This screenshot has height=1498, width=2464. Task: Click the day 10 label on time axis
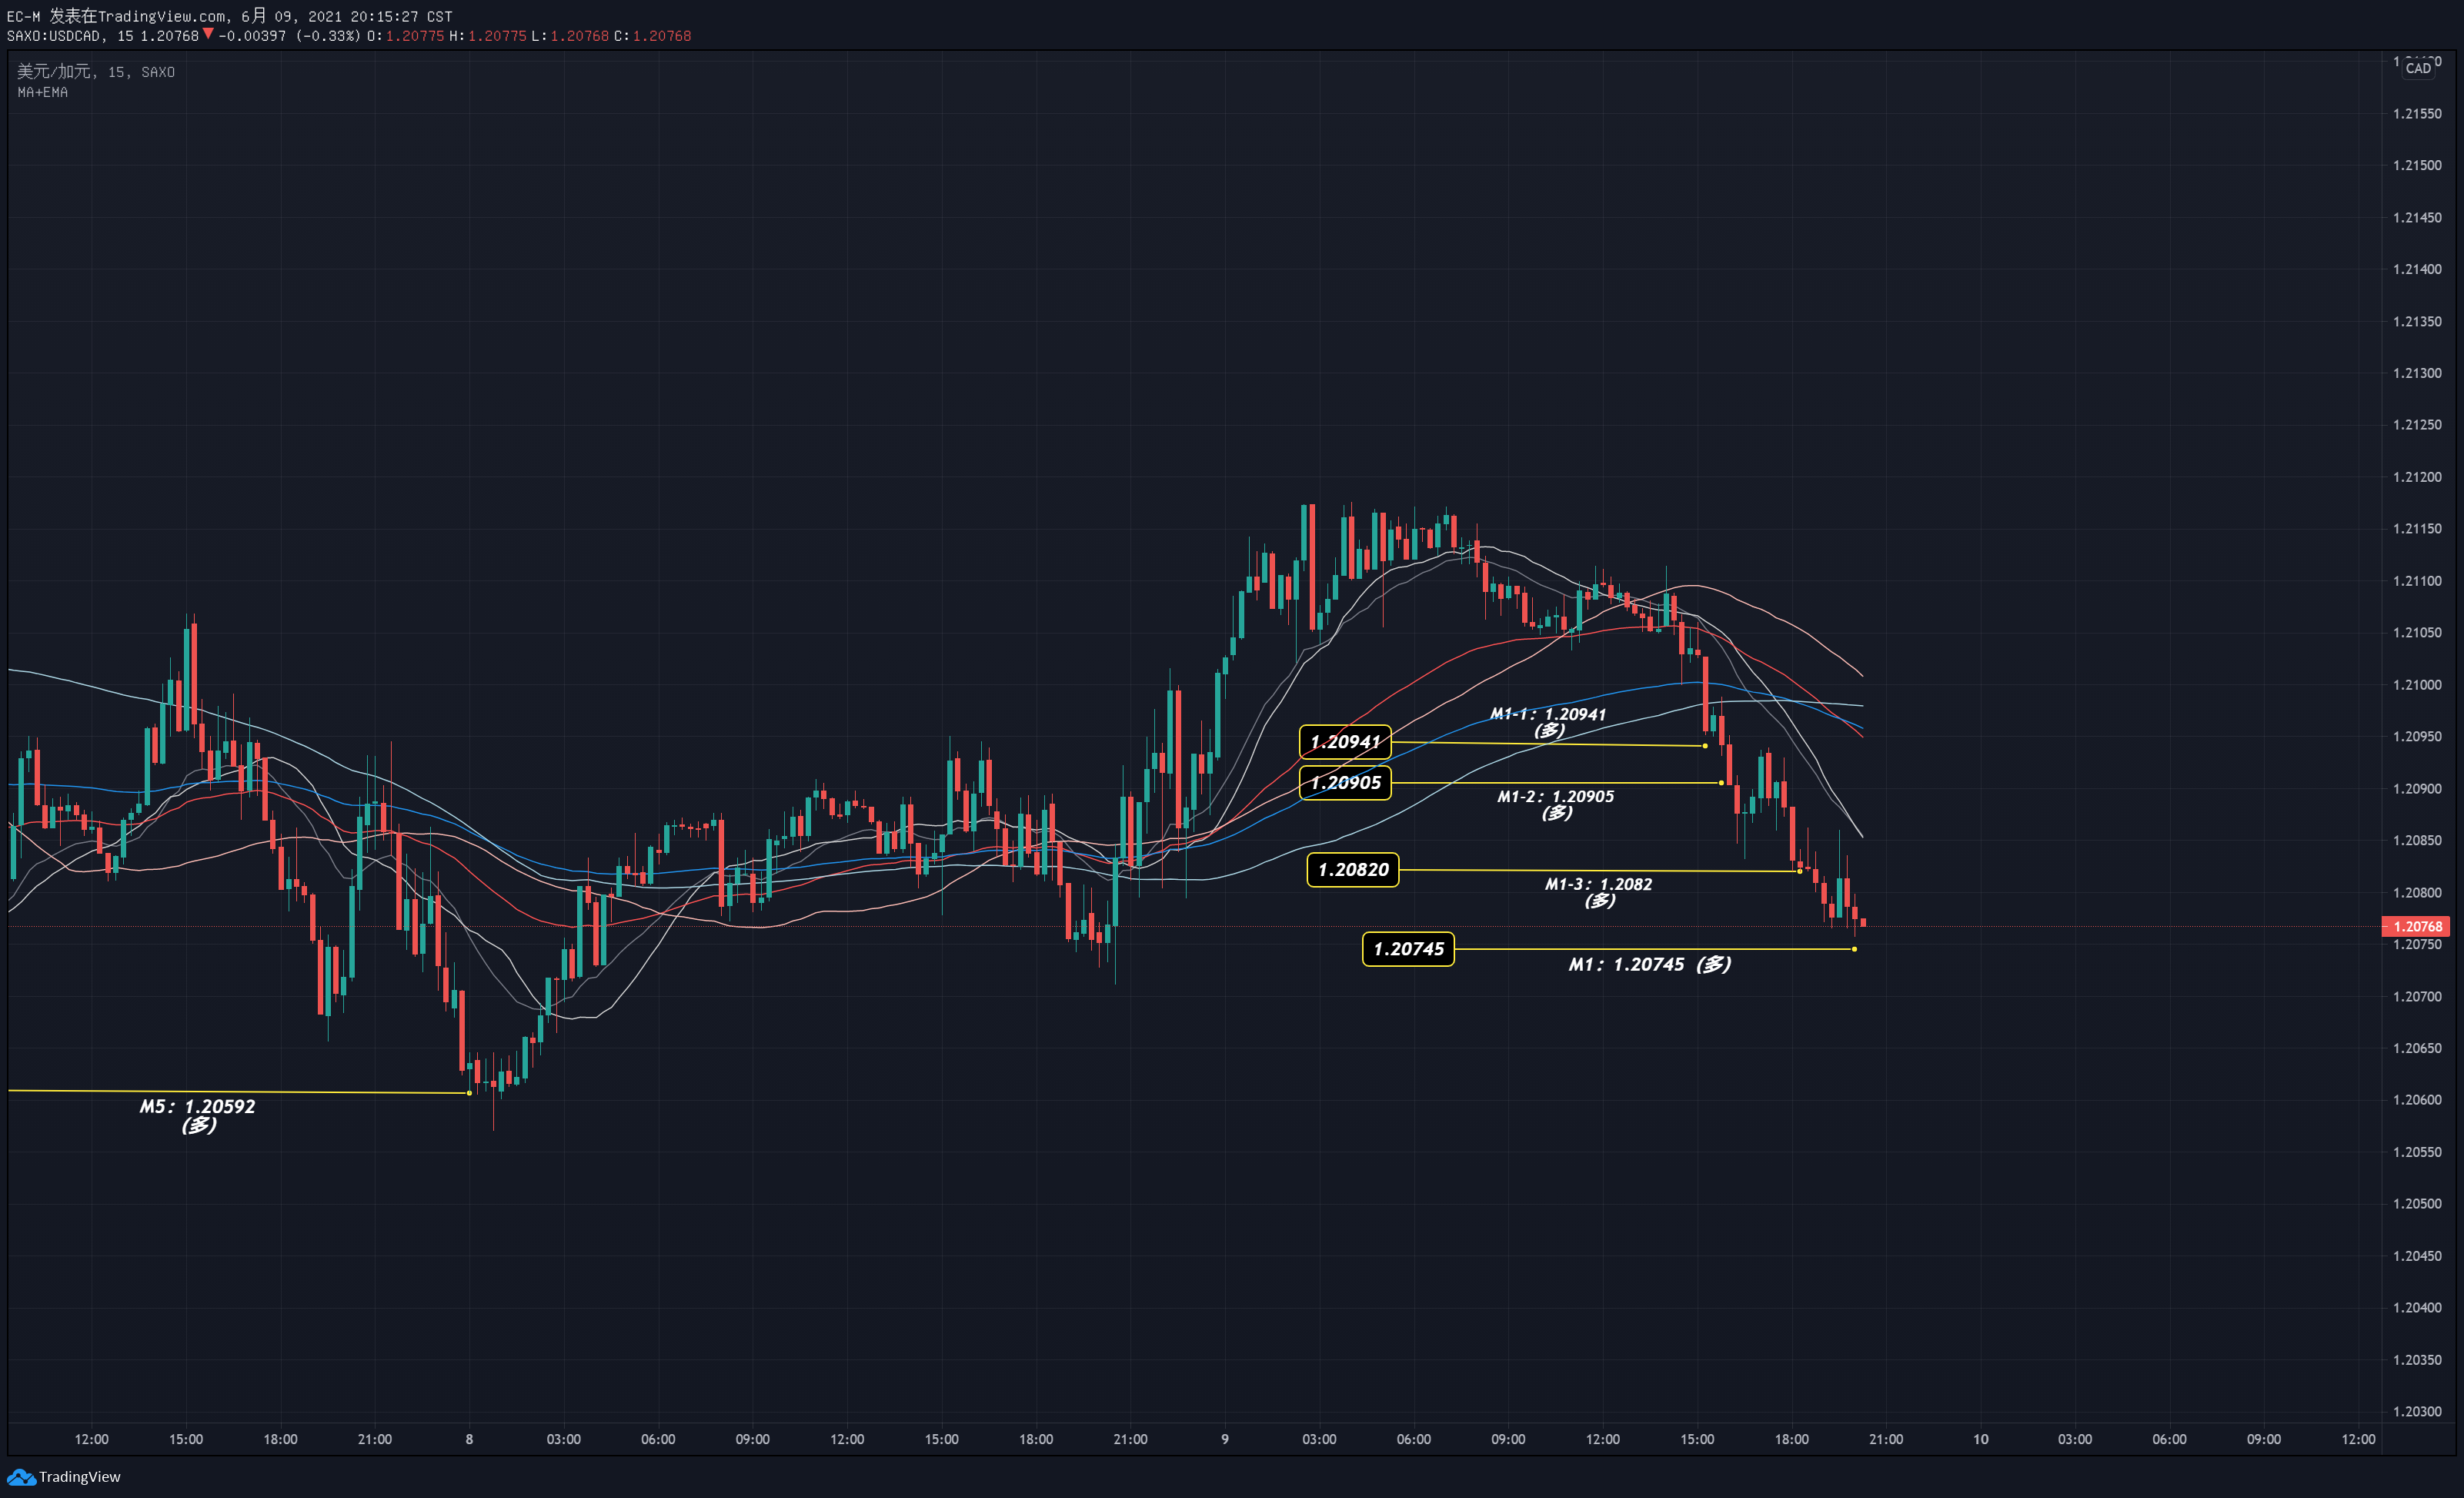tap(1980, 1439)
